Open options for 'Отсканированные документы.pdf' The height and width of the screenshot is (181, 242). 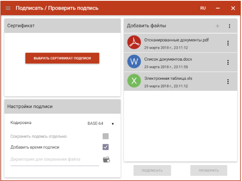click(228, 43)
